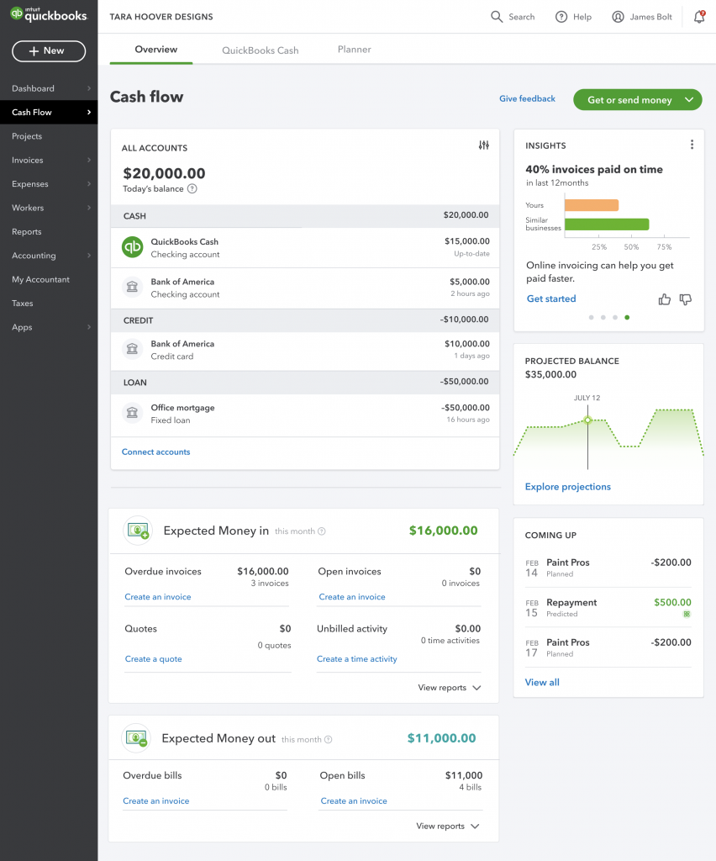Expand View reports under Expected Money in
Screen dimensions: 716x861
450,688
